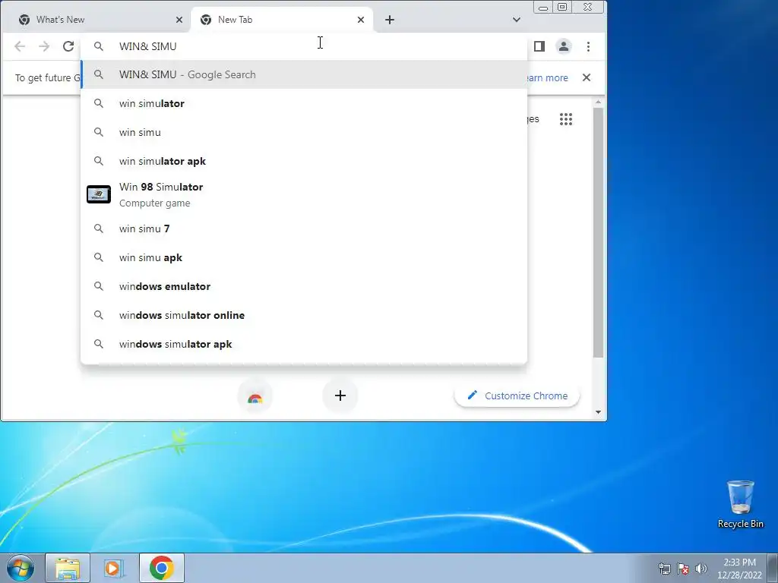Click the page vertical scrollbar thumb
Image resolution: width=778 pixels, height=583 pixels.
(598, 232)
